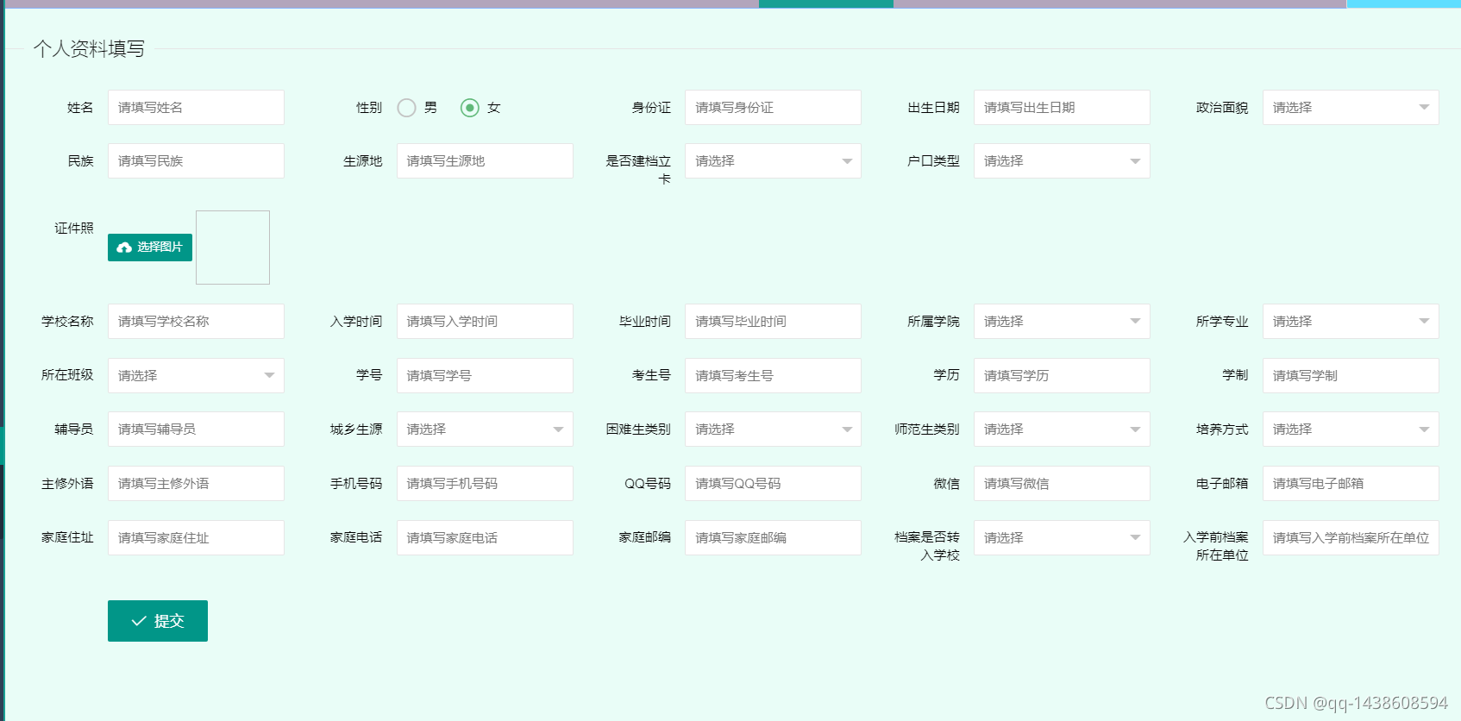Click the empty 证件照 photo preview box
This screenshot has width=1461, height=721.
(x=233, y=248)
